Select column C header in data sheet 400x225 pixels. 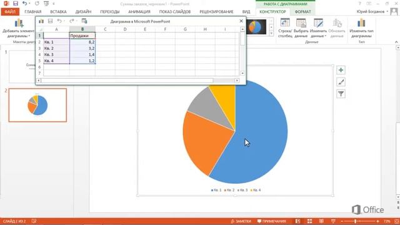pyautogui.click(x=105, y=29)
